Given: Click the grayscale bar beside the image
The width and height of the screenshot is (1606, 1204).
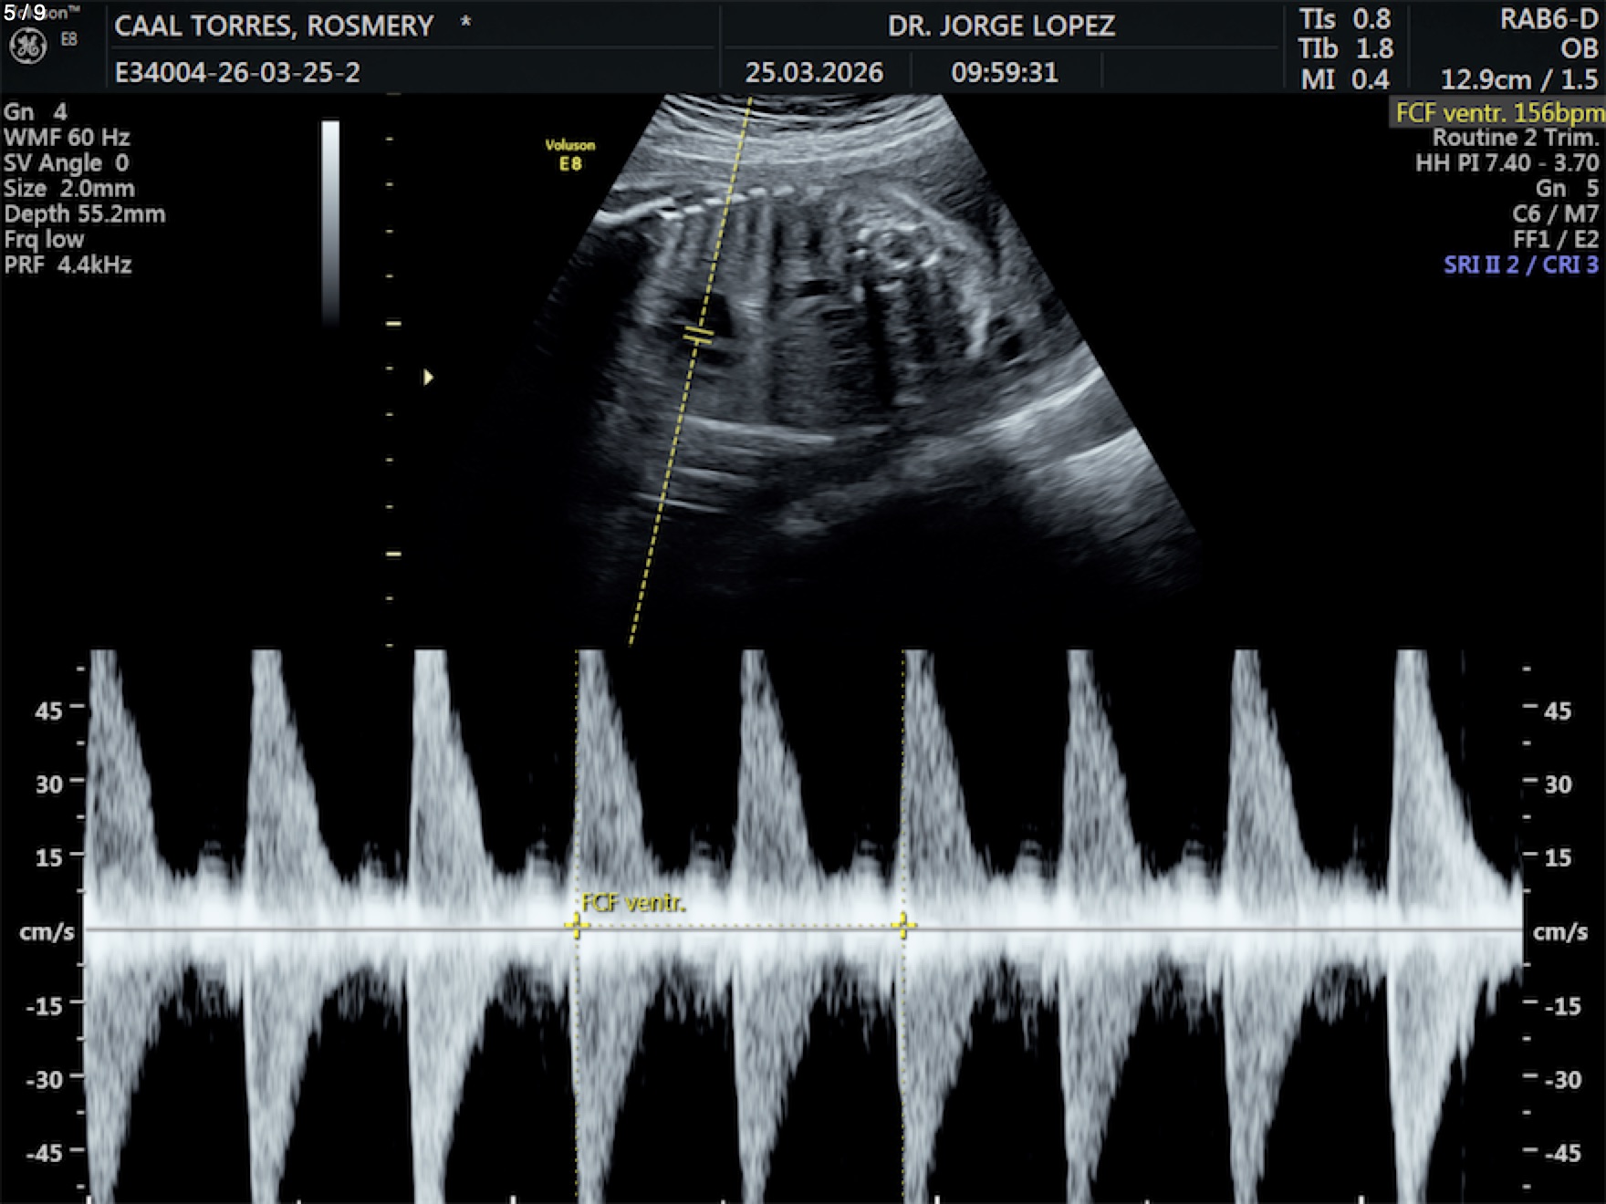Looking at the screenshot, I should click(330, 222).
